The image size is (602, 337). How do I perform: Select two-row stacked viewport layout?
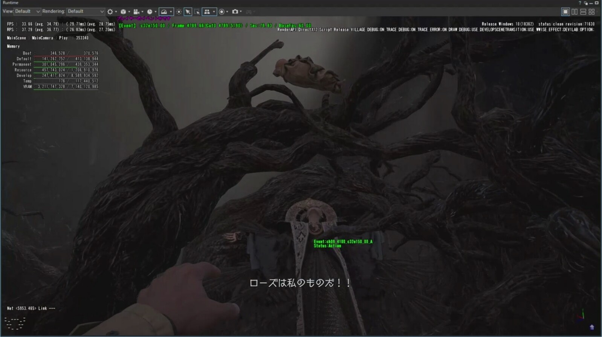point(583,12)
